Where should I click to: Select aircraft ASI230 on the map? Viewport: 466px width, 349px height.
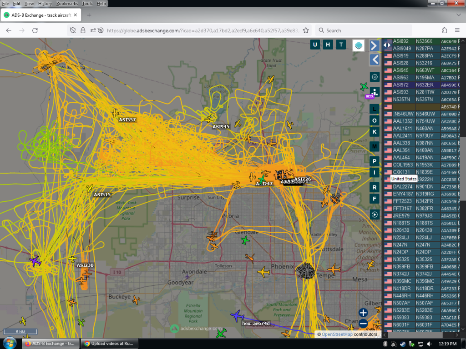pos(72,259)
